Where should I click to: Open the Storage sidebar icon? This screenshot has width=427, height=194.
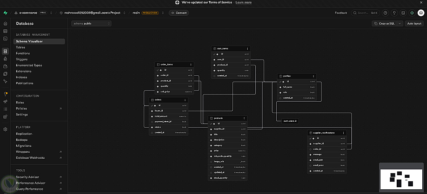click(5, 66)
